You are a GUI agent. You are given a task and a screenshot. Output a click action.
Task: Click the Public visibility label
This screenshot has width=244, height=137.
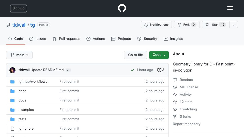(x=43, y=25)
